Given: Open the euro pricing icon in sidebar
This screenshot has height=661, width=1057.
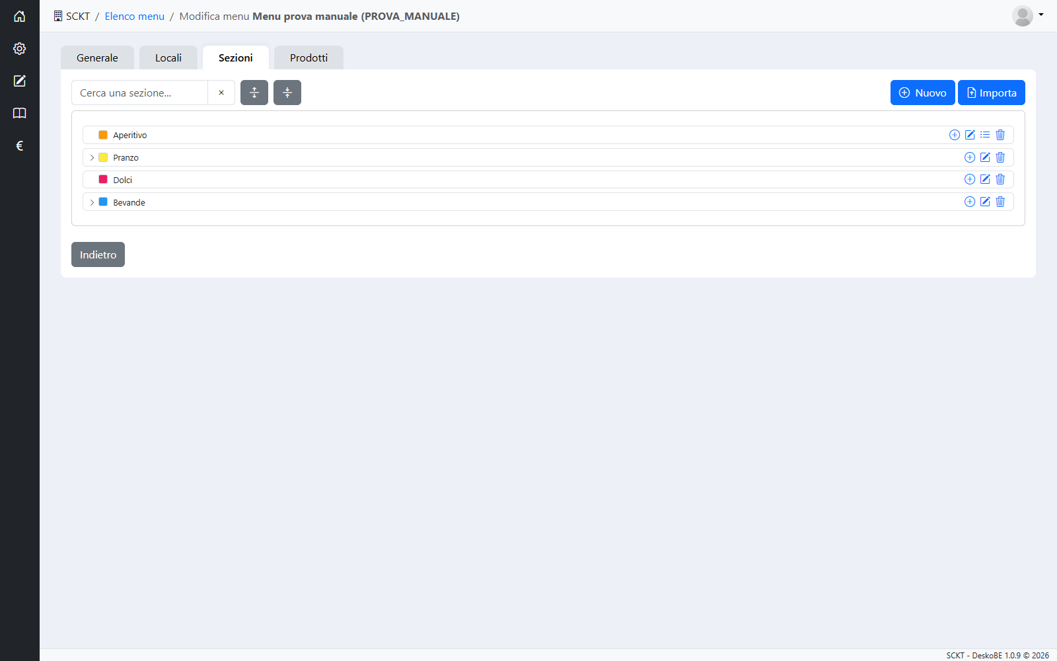Looking at the screenshot, I should (x=20, y=146).
